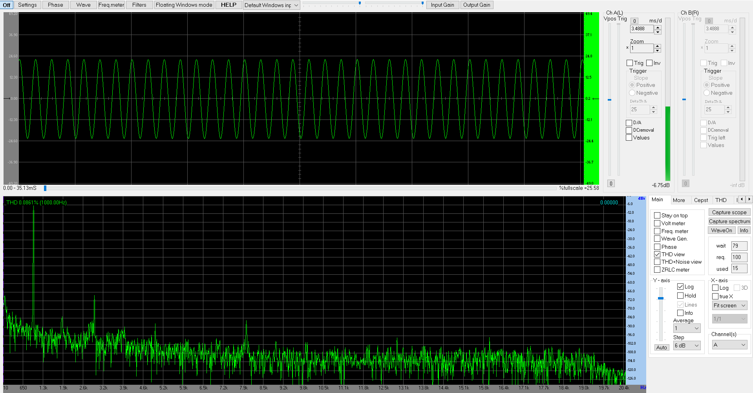
Task: Switch to the THD tab
Action: coord(721,200)
